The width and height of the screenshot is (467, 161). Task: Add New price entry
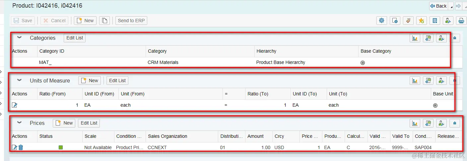click(x=64, y=123)
